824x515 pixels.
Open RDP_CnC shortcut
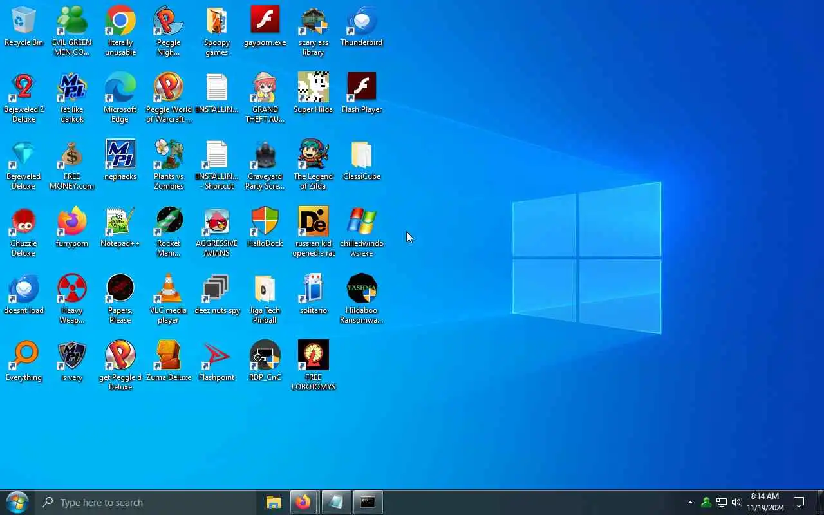[265, 362]
